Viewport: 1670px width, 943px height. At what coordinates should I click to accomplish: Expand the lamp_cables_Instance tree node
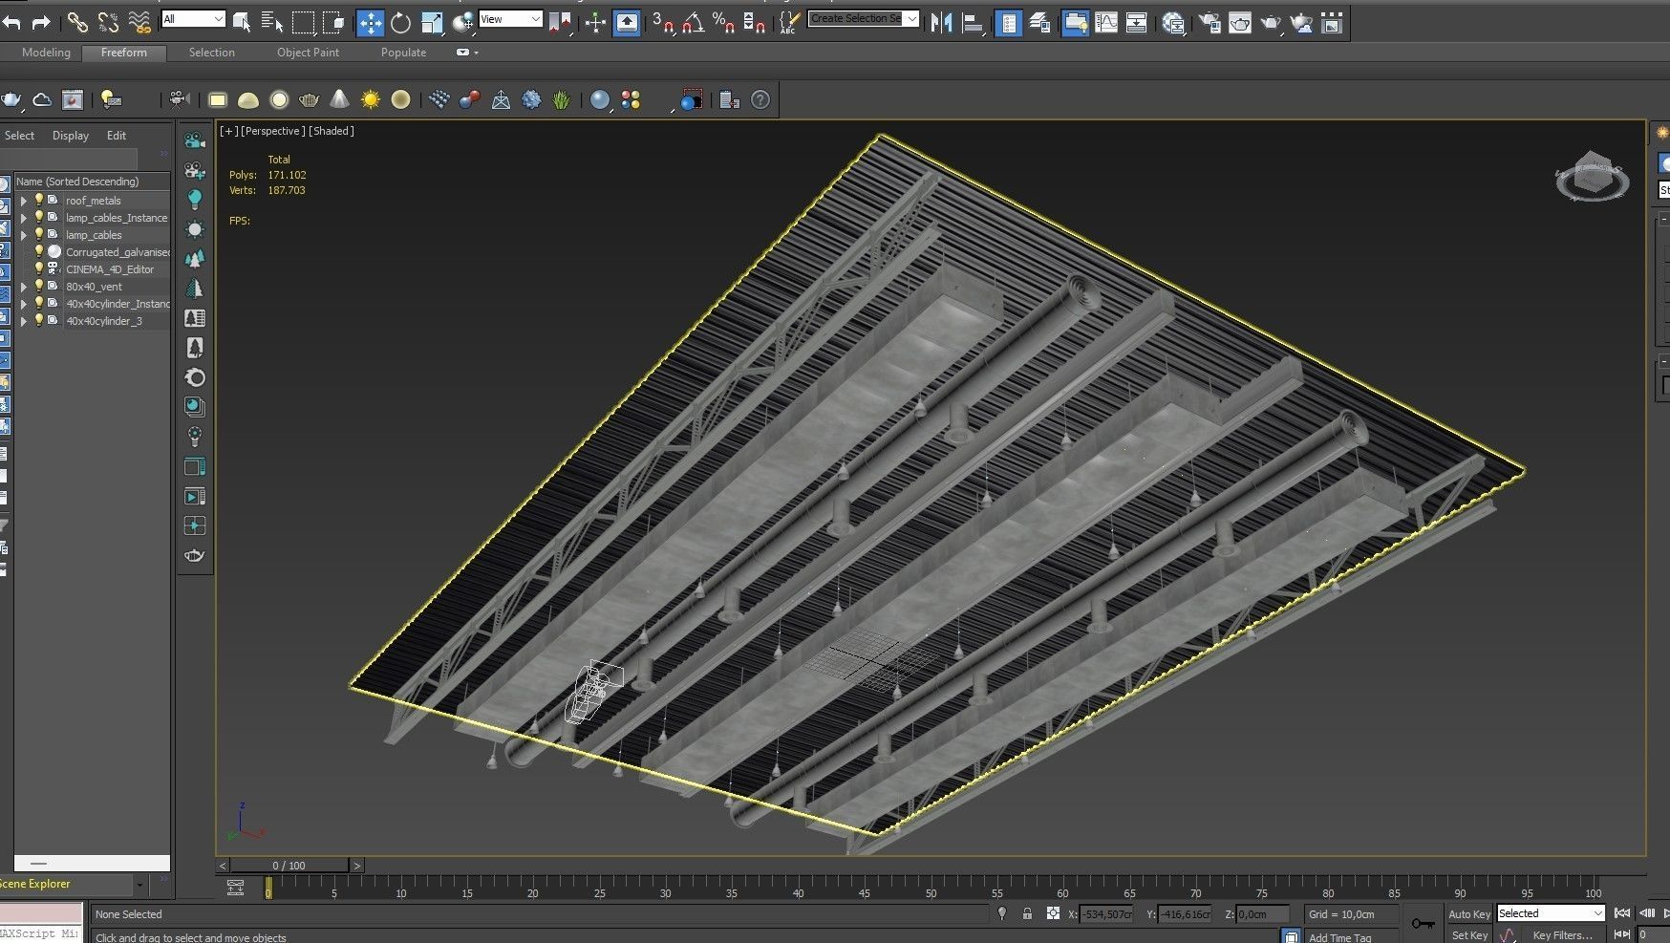point(24,218)
